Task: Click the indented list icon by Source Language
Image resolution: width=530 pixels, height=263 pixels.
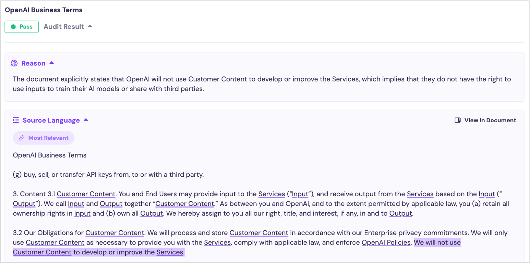Action: (15, 120)
